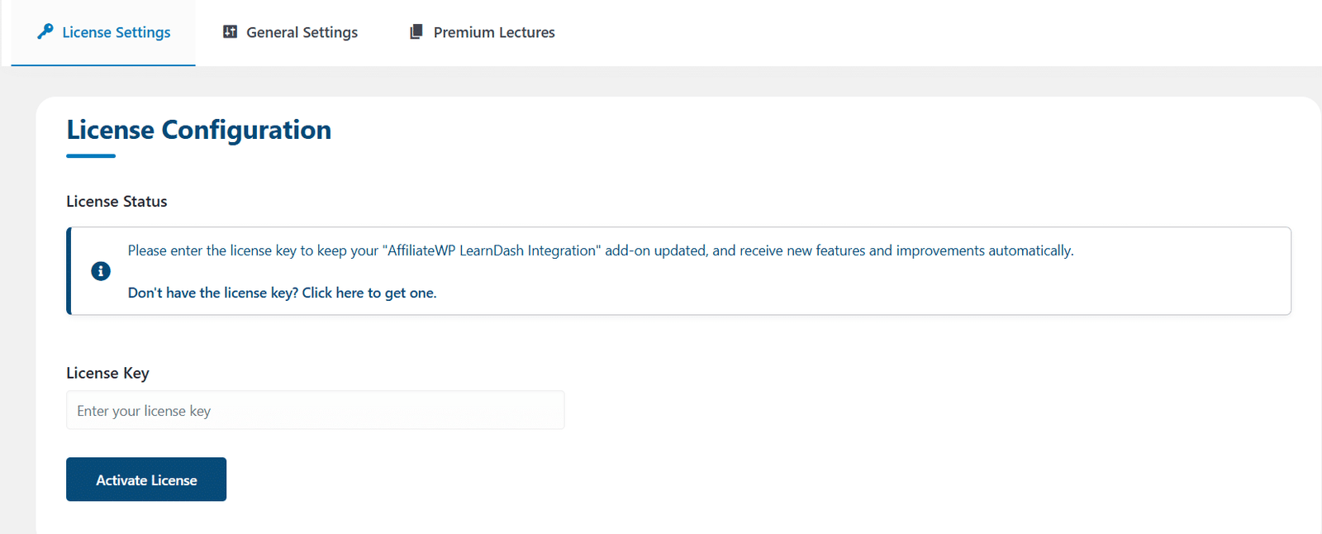The height and width of the screenshot is (534, 1322).
Task: Click the License Status label
Action: coord(117,202)
